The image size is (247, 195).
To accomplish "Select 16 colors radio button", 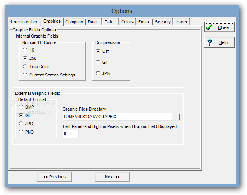I will tap(29, 50).
